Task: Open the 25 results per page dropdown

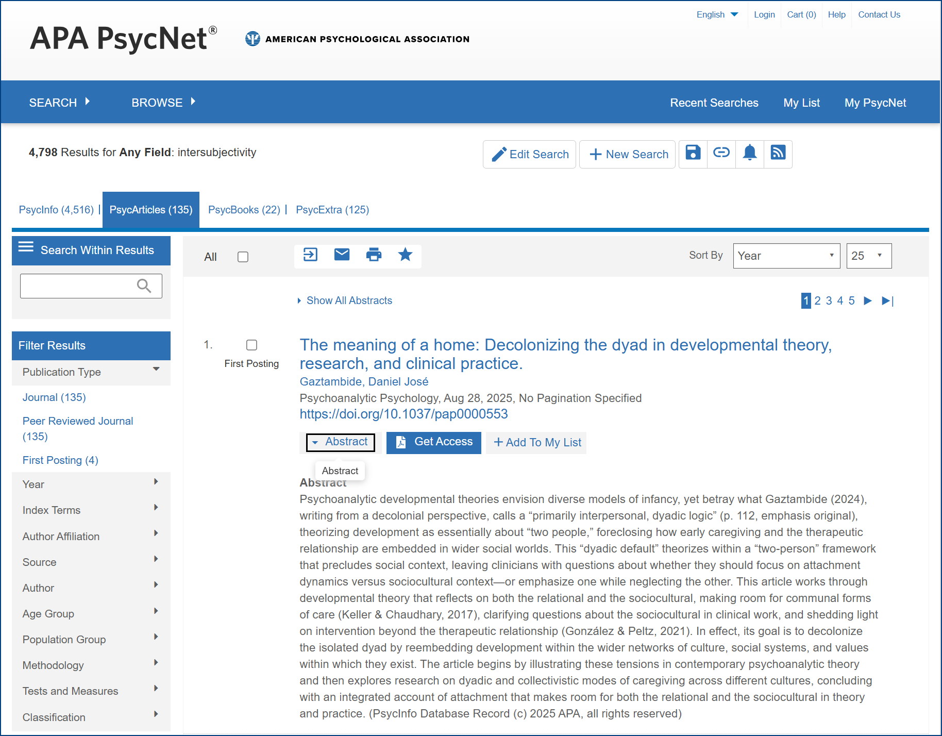Action: 869,256
